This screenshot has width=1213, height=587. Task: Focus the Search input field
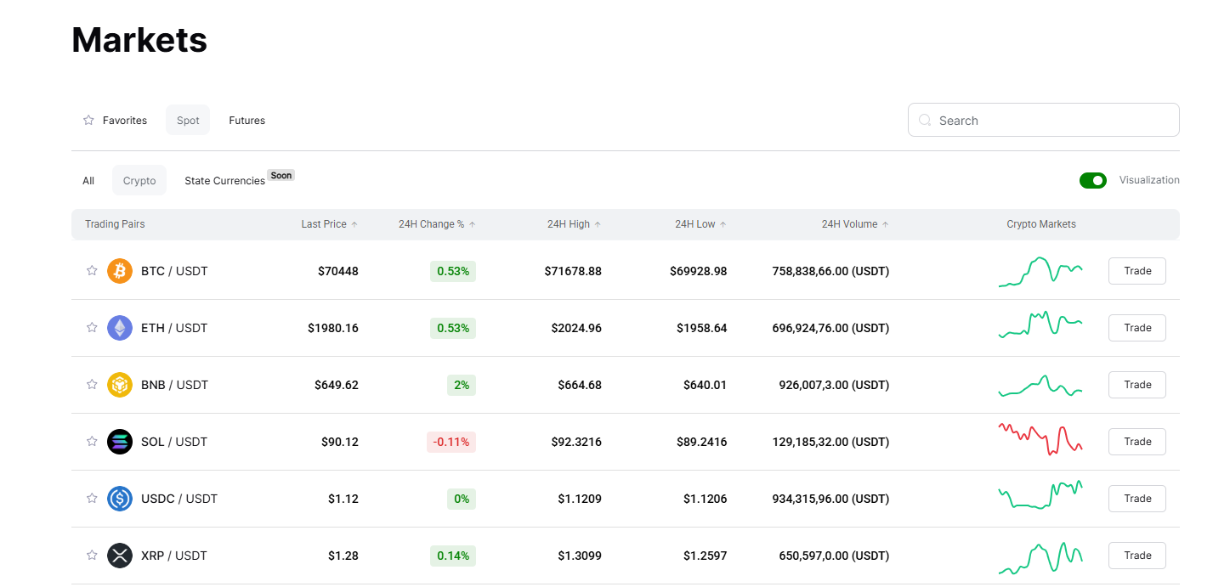pos(1044,120)
